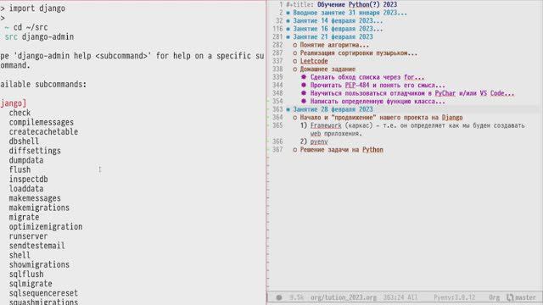Collapse the 'Домашнее задание' subheading

[x=327, y=69]
